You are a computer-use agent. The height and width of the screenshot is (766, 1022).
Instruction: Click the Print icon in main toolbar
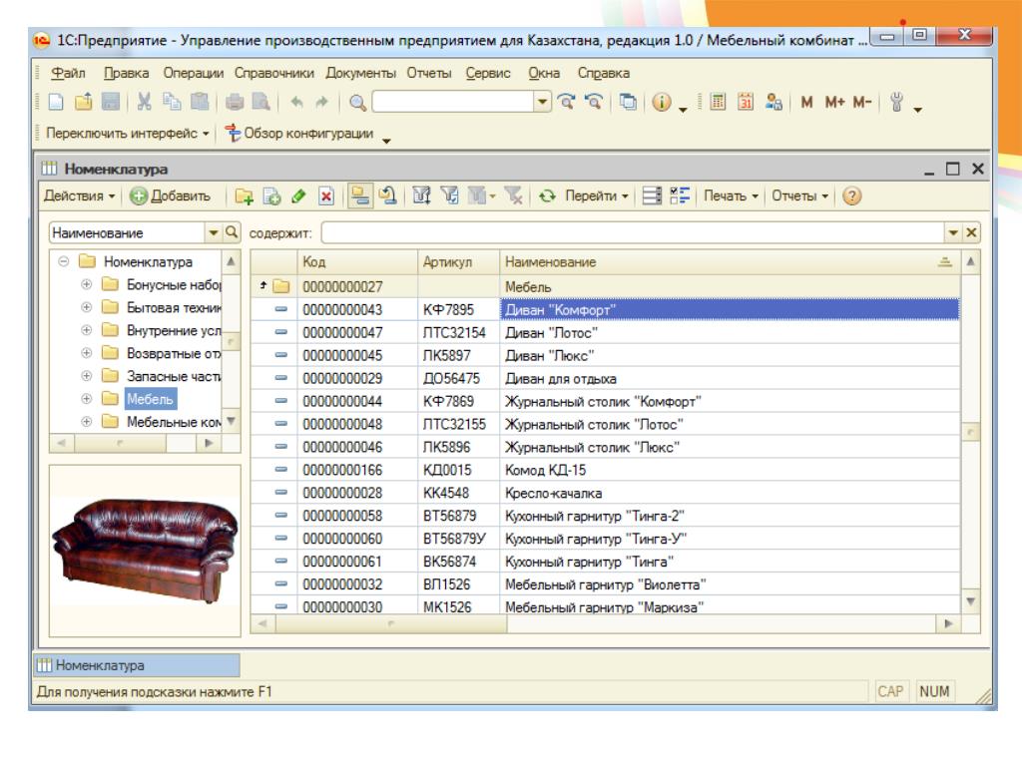pyautogui.click(x=235, y=102)
